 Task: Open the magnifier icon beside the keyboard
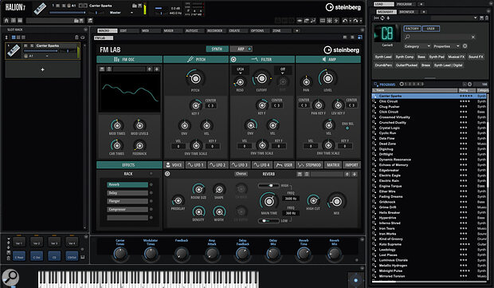10,278
